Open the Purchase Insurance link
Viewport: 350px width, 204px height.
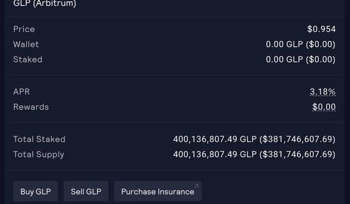tap(158, 191)
